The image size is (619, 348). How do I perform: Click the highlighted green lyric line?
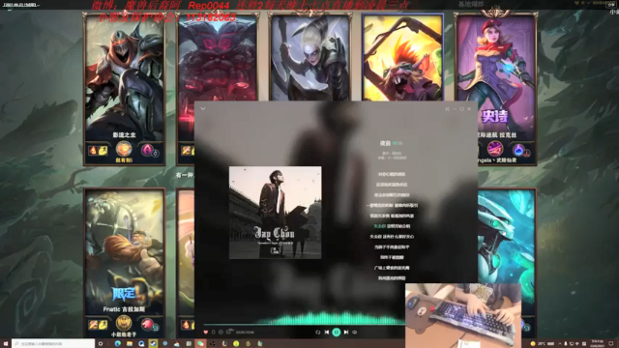tap(392, 226)
